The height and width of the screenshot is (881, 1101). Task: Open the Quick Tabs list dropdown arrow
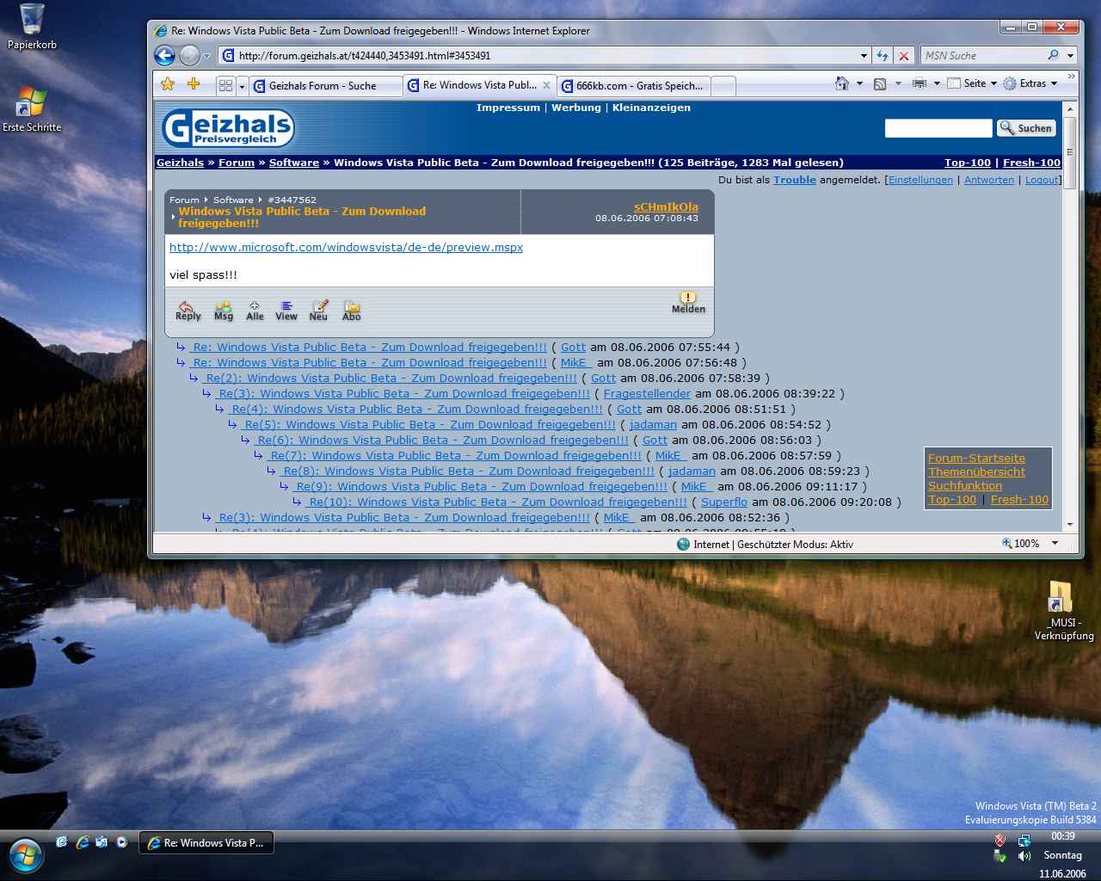242,86
